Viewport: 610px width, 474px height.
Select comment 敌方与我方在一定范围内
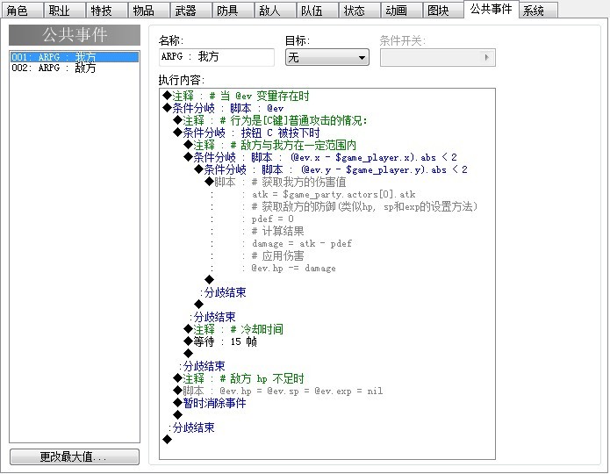click(x=270, y=145)
